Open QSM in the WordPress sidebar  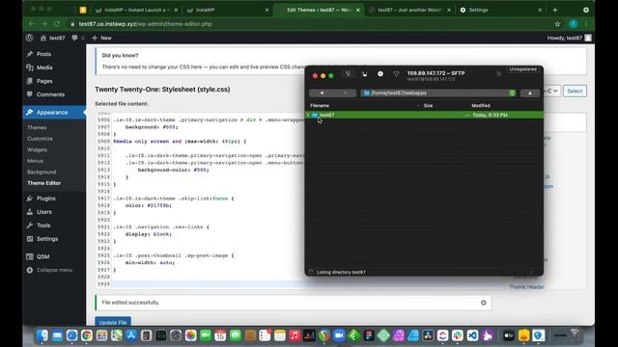pyautogui.click(x=42, y=256)
